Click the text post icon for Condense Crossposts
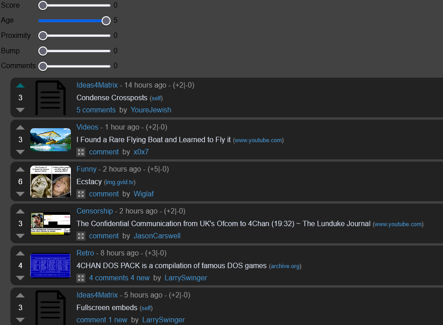Image resolution: width=443 pixels, height=325 pixels. pyautogui.click(x=50, y=97)
